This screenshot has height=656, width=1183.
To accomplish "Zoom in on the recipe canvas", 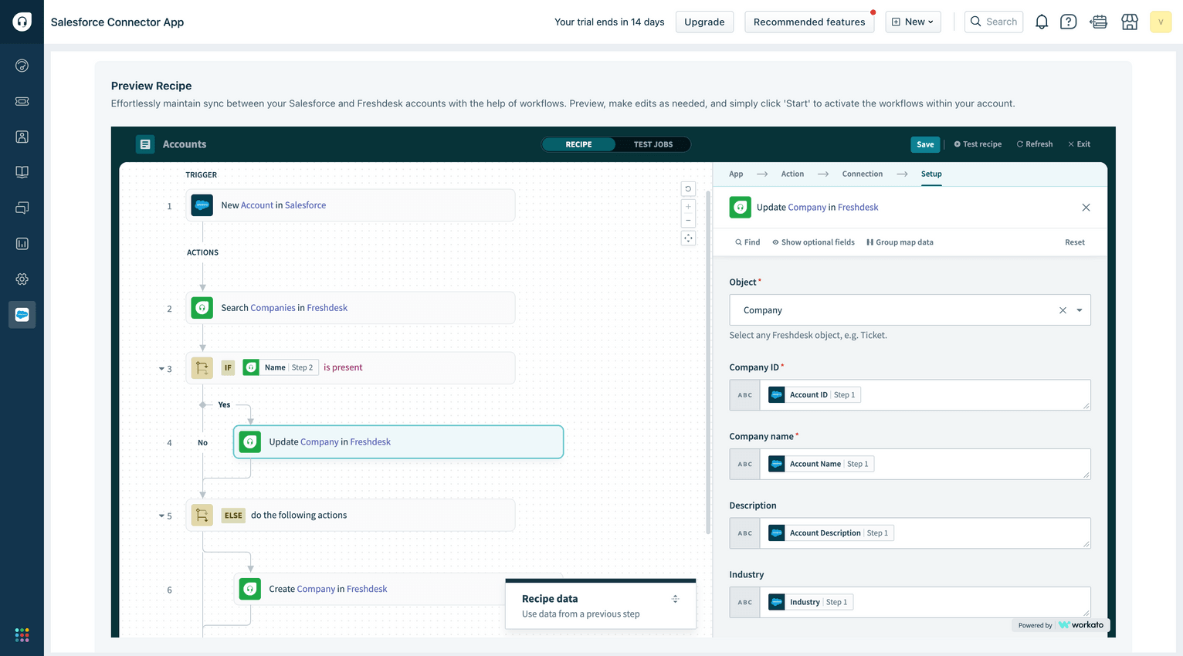I will 688,207.
